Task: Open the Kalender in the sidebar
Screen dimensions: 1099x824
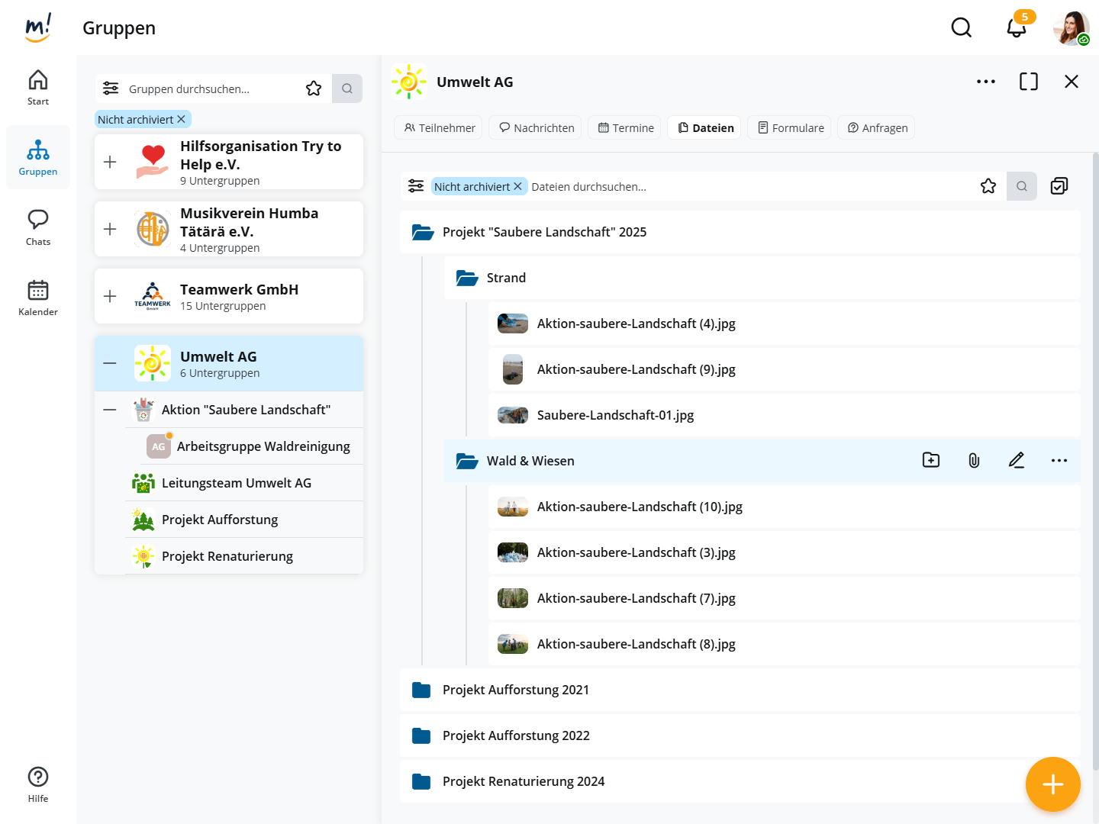Action: click(38, 298)
